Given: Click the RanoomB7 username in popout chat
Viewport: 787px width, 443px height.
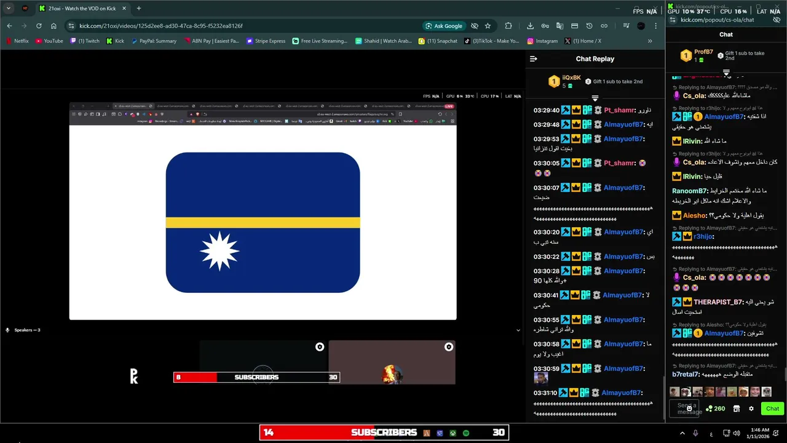Looking at the screenshot, I should pos(690,191).
